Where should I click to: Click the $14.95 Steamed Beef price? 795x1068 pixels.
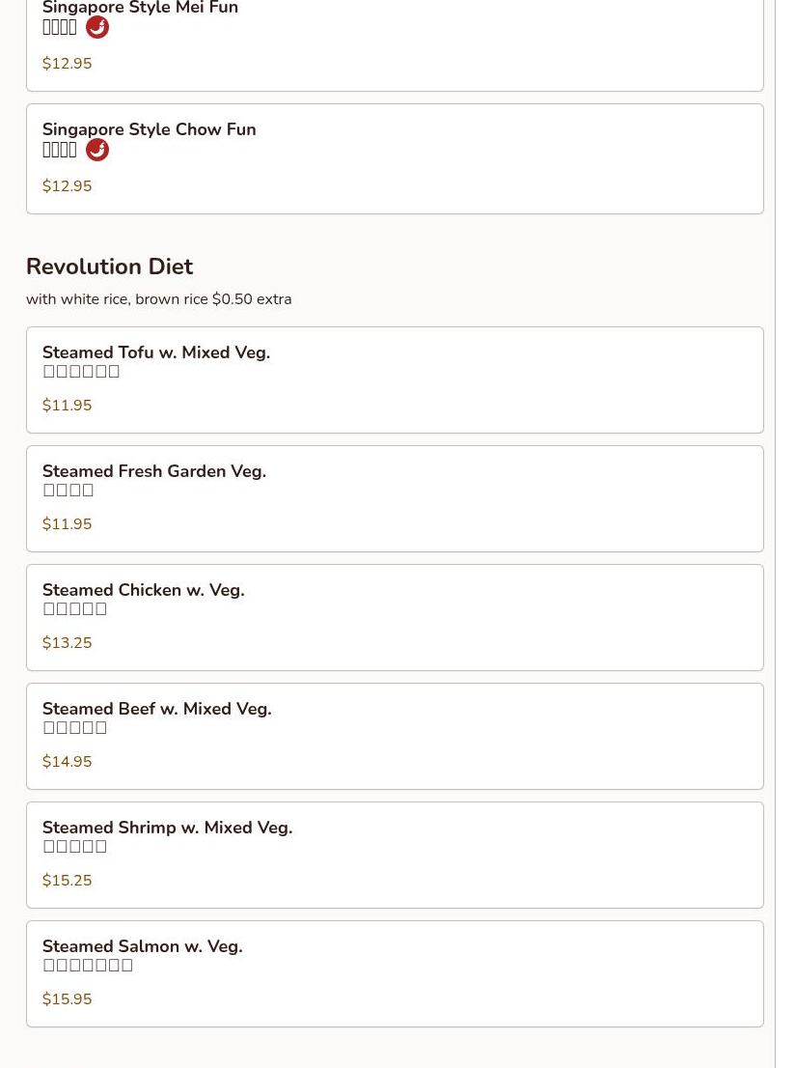click(x=68, y=762)
